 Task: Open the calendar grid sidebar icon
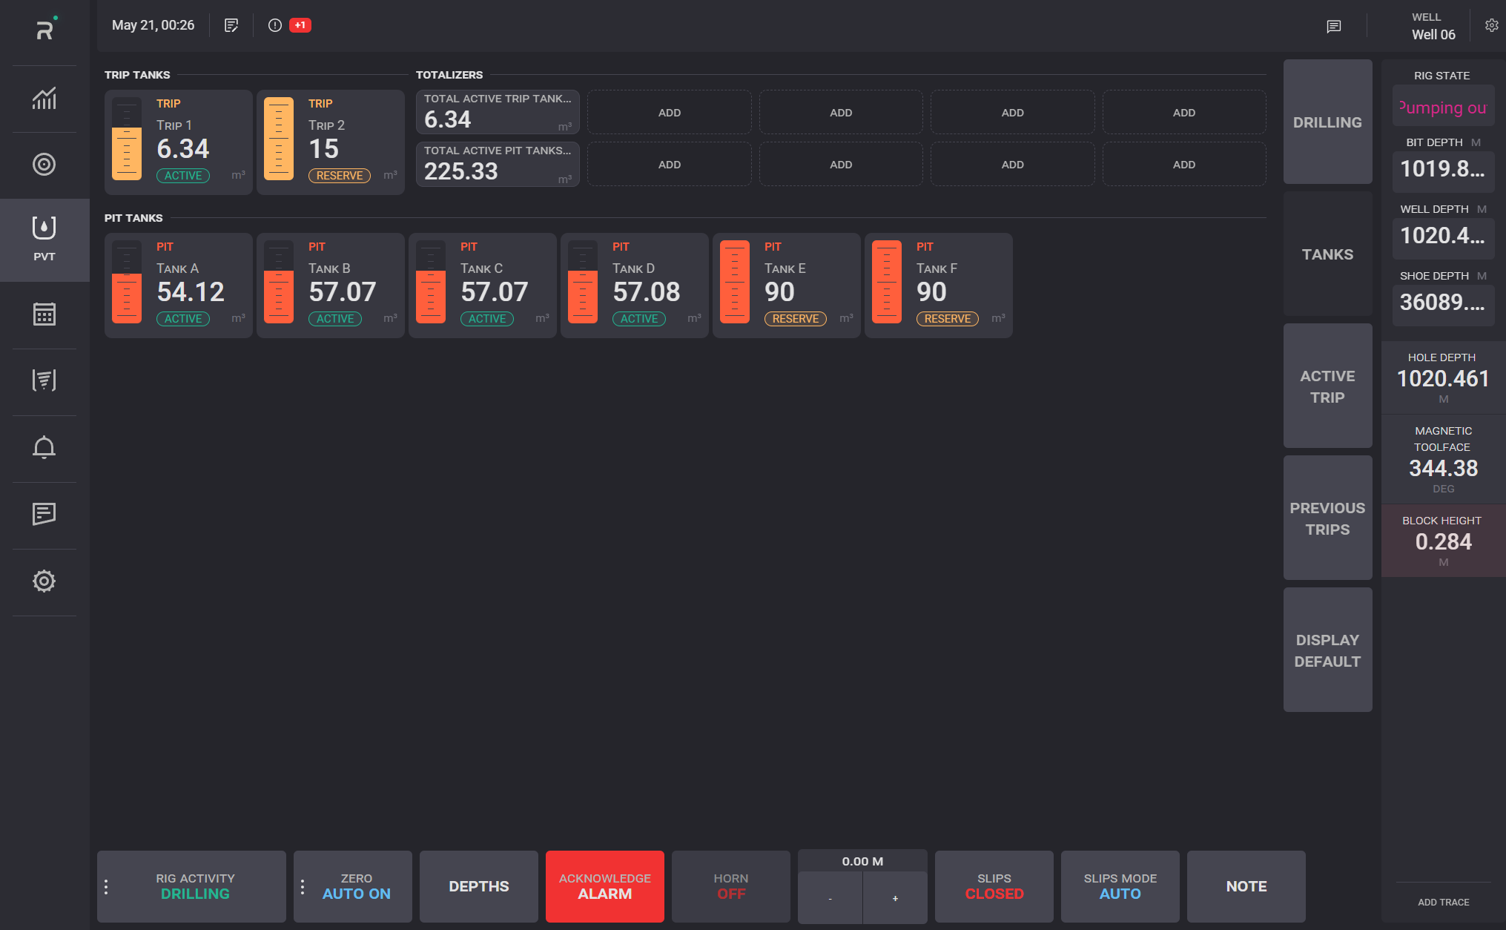(x=44, y=314)
